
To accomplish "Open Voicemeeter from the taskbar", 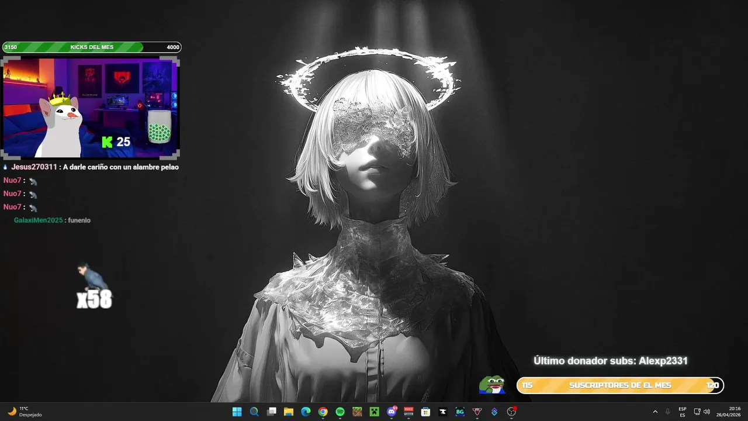I will pos(408,412).
